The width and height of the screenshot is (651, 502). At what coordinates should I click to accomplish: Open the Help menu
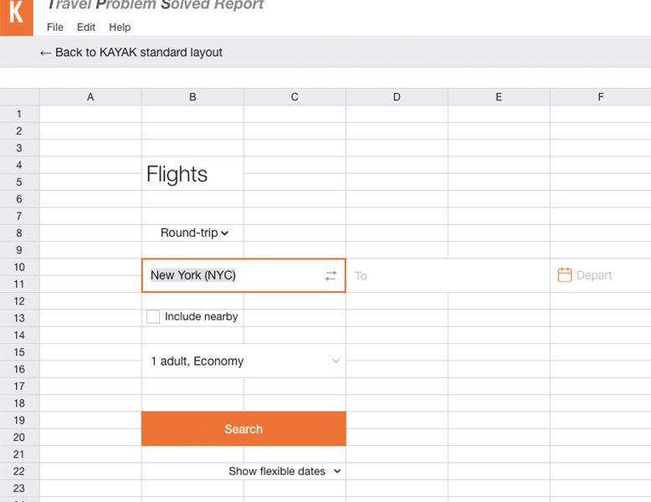click(120, 28)
